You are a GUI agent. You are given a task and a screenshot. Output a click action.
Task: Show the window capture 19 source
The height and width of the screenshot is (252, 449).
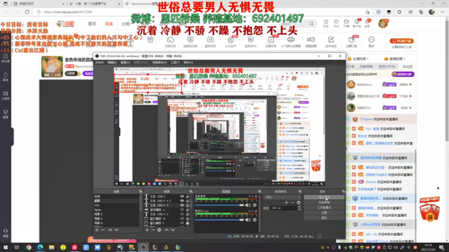tap(182, 218)
